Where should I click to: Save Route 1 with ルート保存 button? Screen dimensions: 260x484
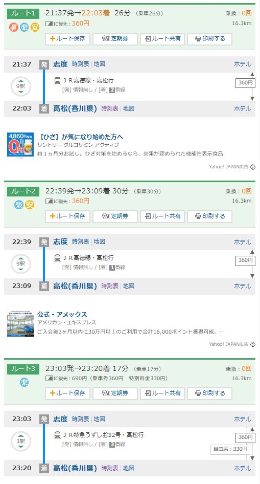(67, 39)
